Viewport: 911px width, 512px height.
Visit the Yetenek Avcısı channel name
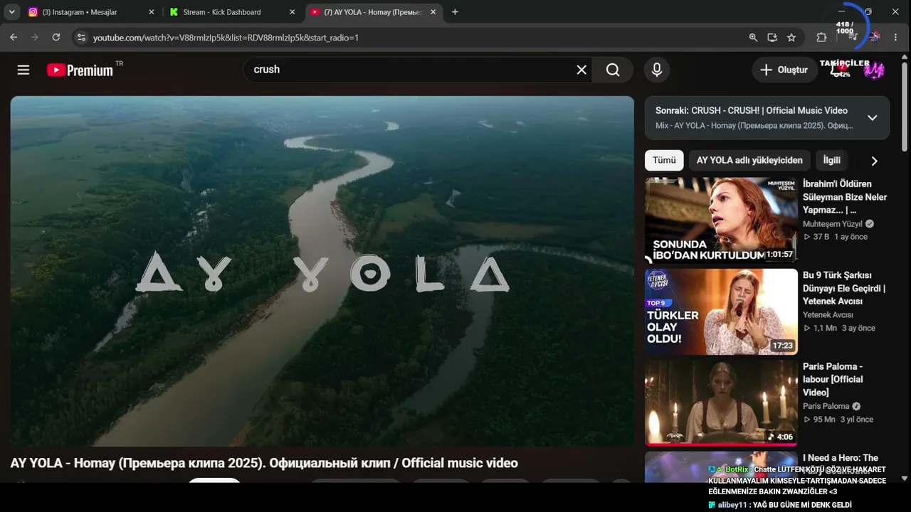tap(828, 315)
